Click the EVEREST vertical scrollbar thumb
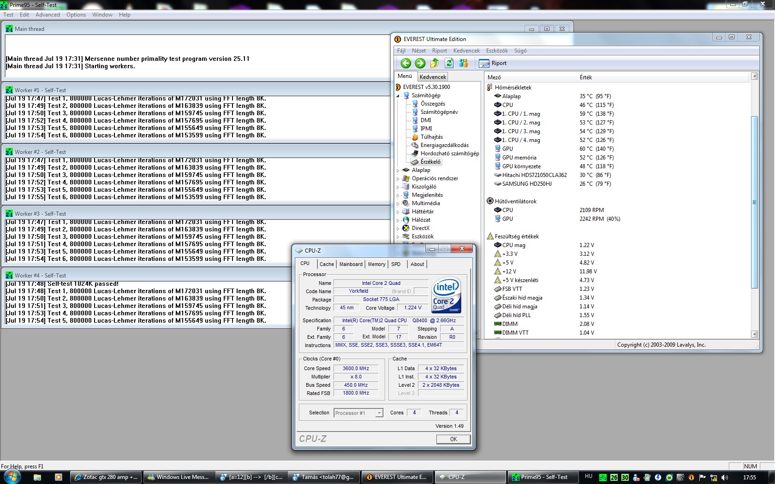The height and width of the screenshot is (484, 775). click(754, 202)
